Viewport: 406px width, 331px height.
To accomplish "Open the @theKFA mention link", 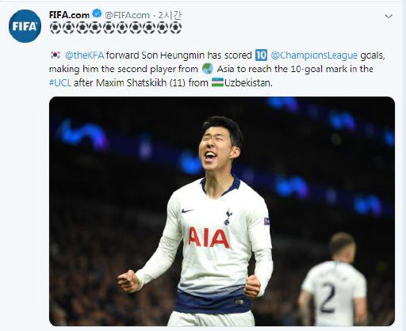I will (84, 55).
